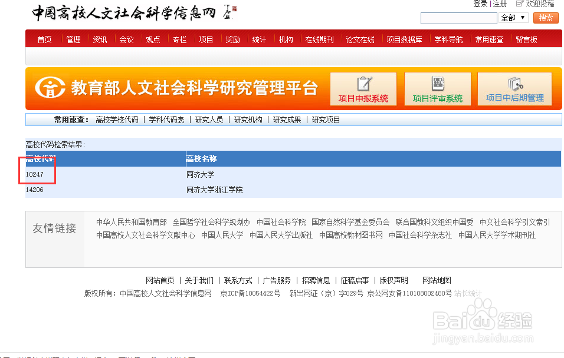The height and width of the screenshot is (358, 564).
Task: Open 网站地图 in the footer
Action: (x=437, y=280)
